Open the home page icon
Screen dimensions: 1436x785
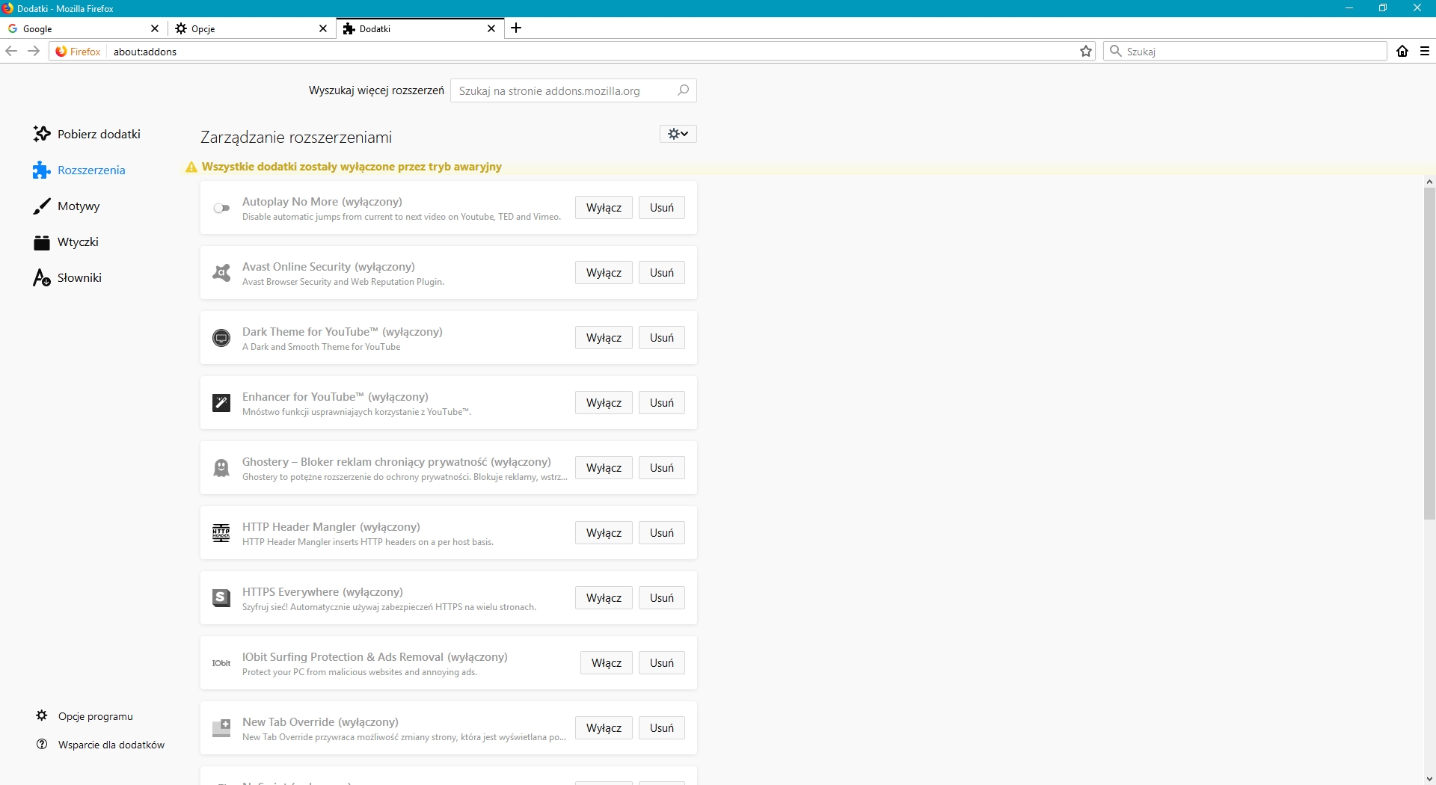pos(1402,51)
